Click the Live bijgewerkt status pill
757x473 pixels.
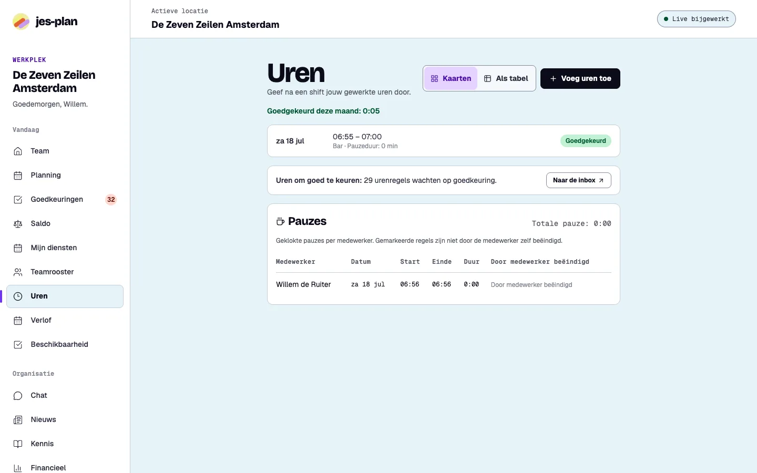(696, 19)
